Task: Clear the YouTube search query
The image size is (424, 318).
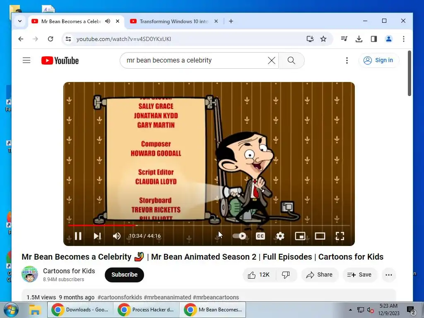Action: tap(272, 60)
